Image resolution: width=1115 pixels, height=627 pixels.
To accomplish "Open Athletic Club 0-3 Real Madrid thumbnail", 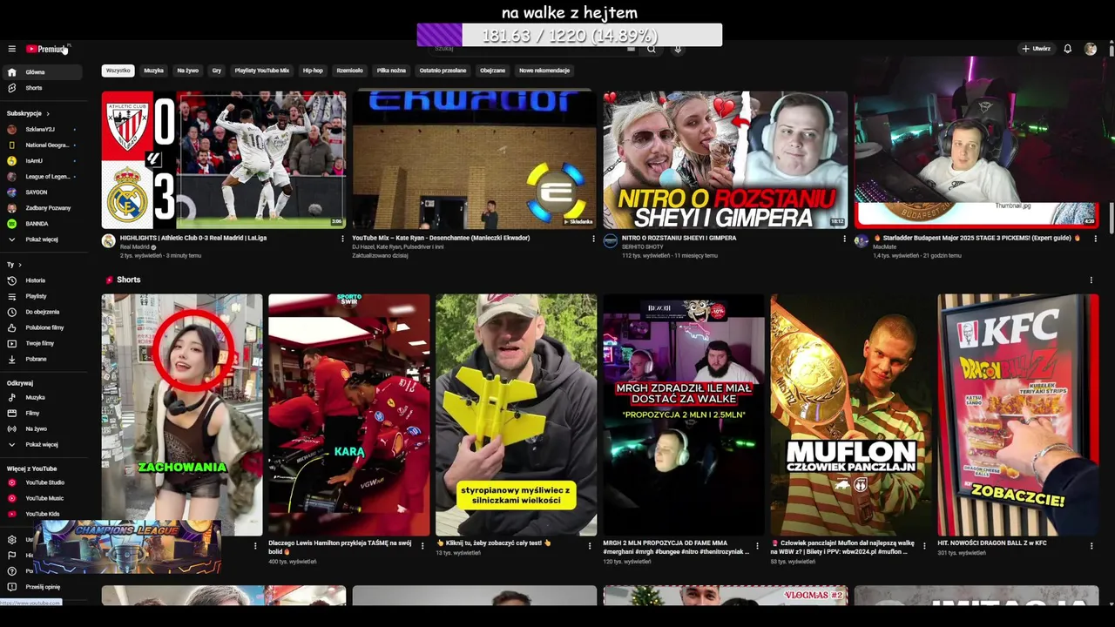I will (x=224, y=160).
